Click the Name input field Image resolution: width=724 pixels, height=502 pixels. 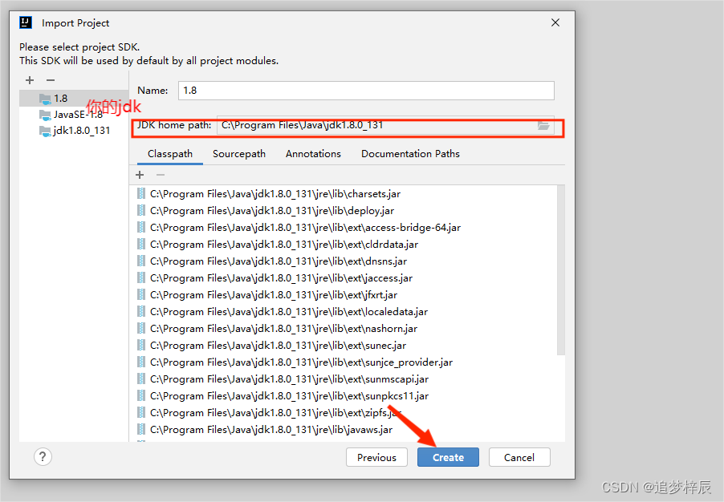(366, 91)
